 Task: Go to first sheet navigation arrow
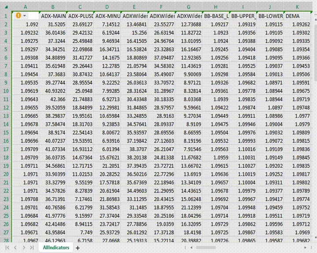[7, 248]
